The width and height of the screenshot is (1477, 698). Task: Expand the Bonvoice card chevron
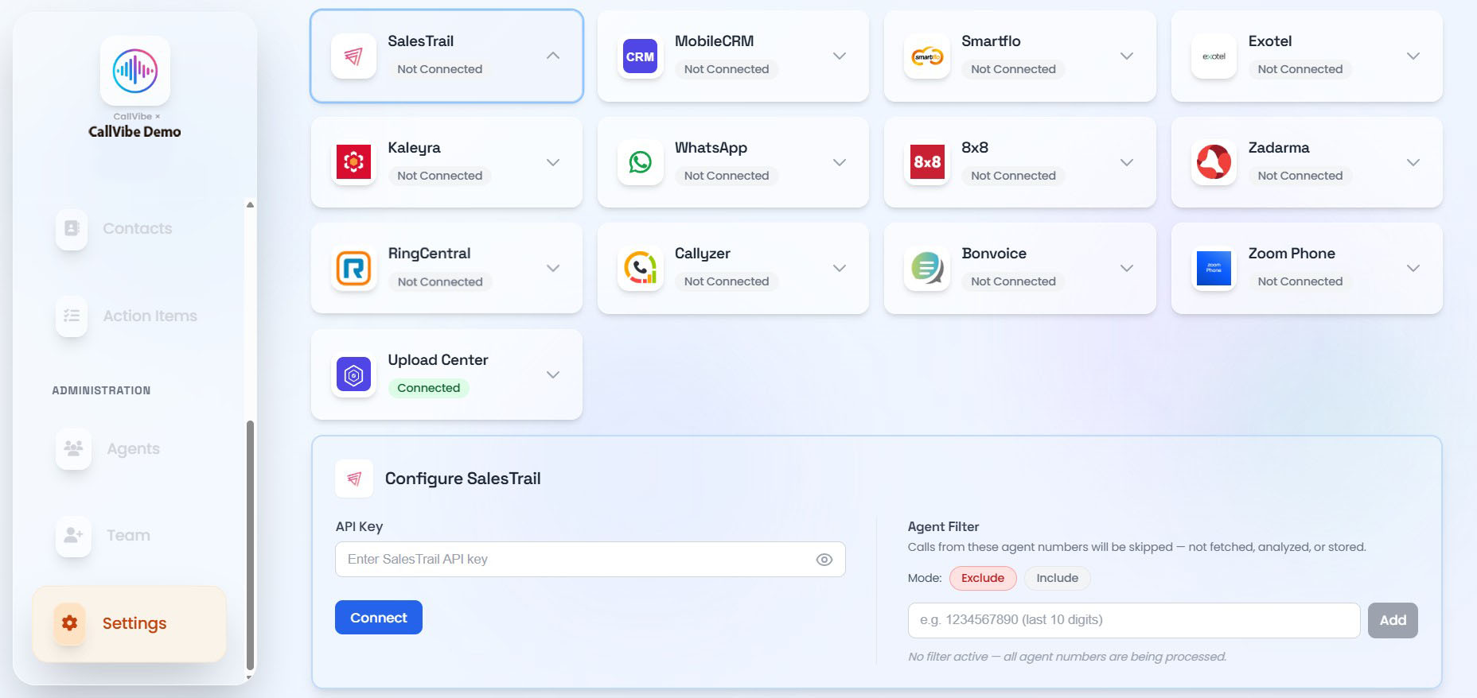tap(1127, 268)
